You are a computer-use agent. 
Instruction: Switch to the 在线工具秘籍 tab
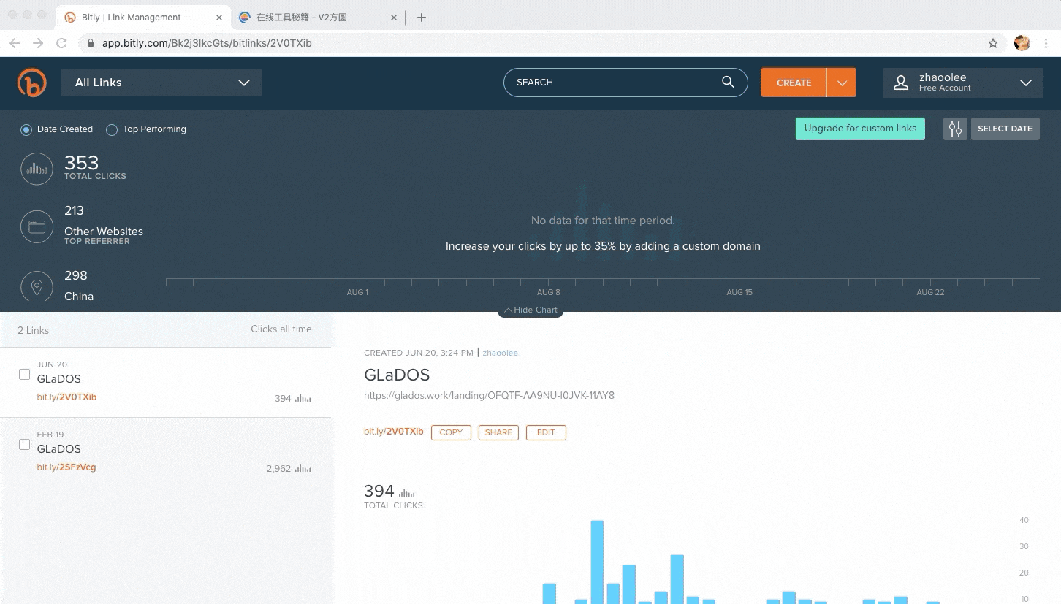tap(319, 18)
